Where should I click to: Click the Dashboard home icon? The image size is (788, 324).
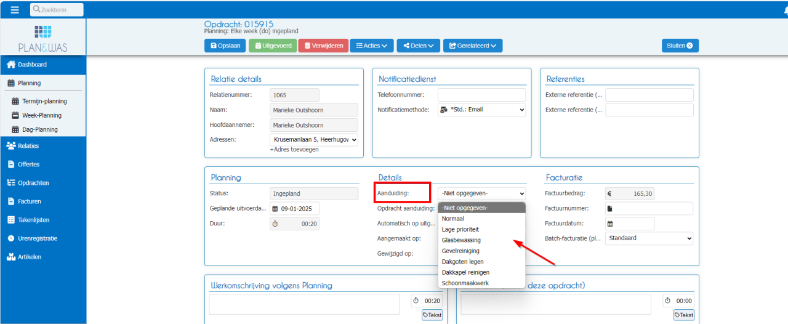point(10,65)
